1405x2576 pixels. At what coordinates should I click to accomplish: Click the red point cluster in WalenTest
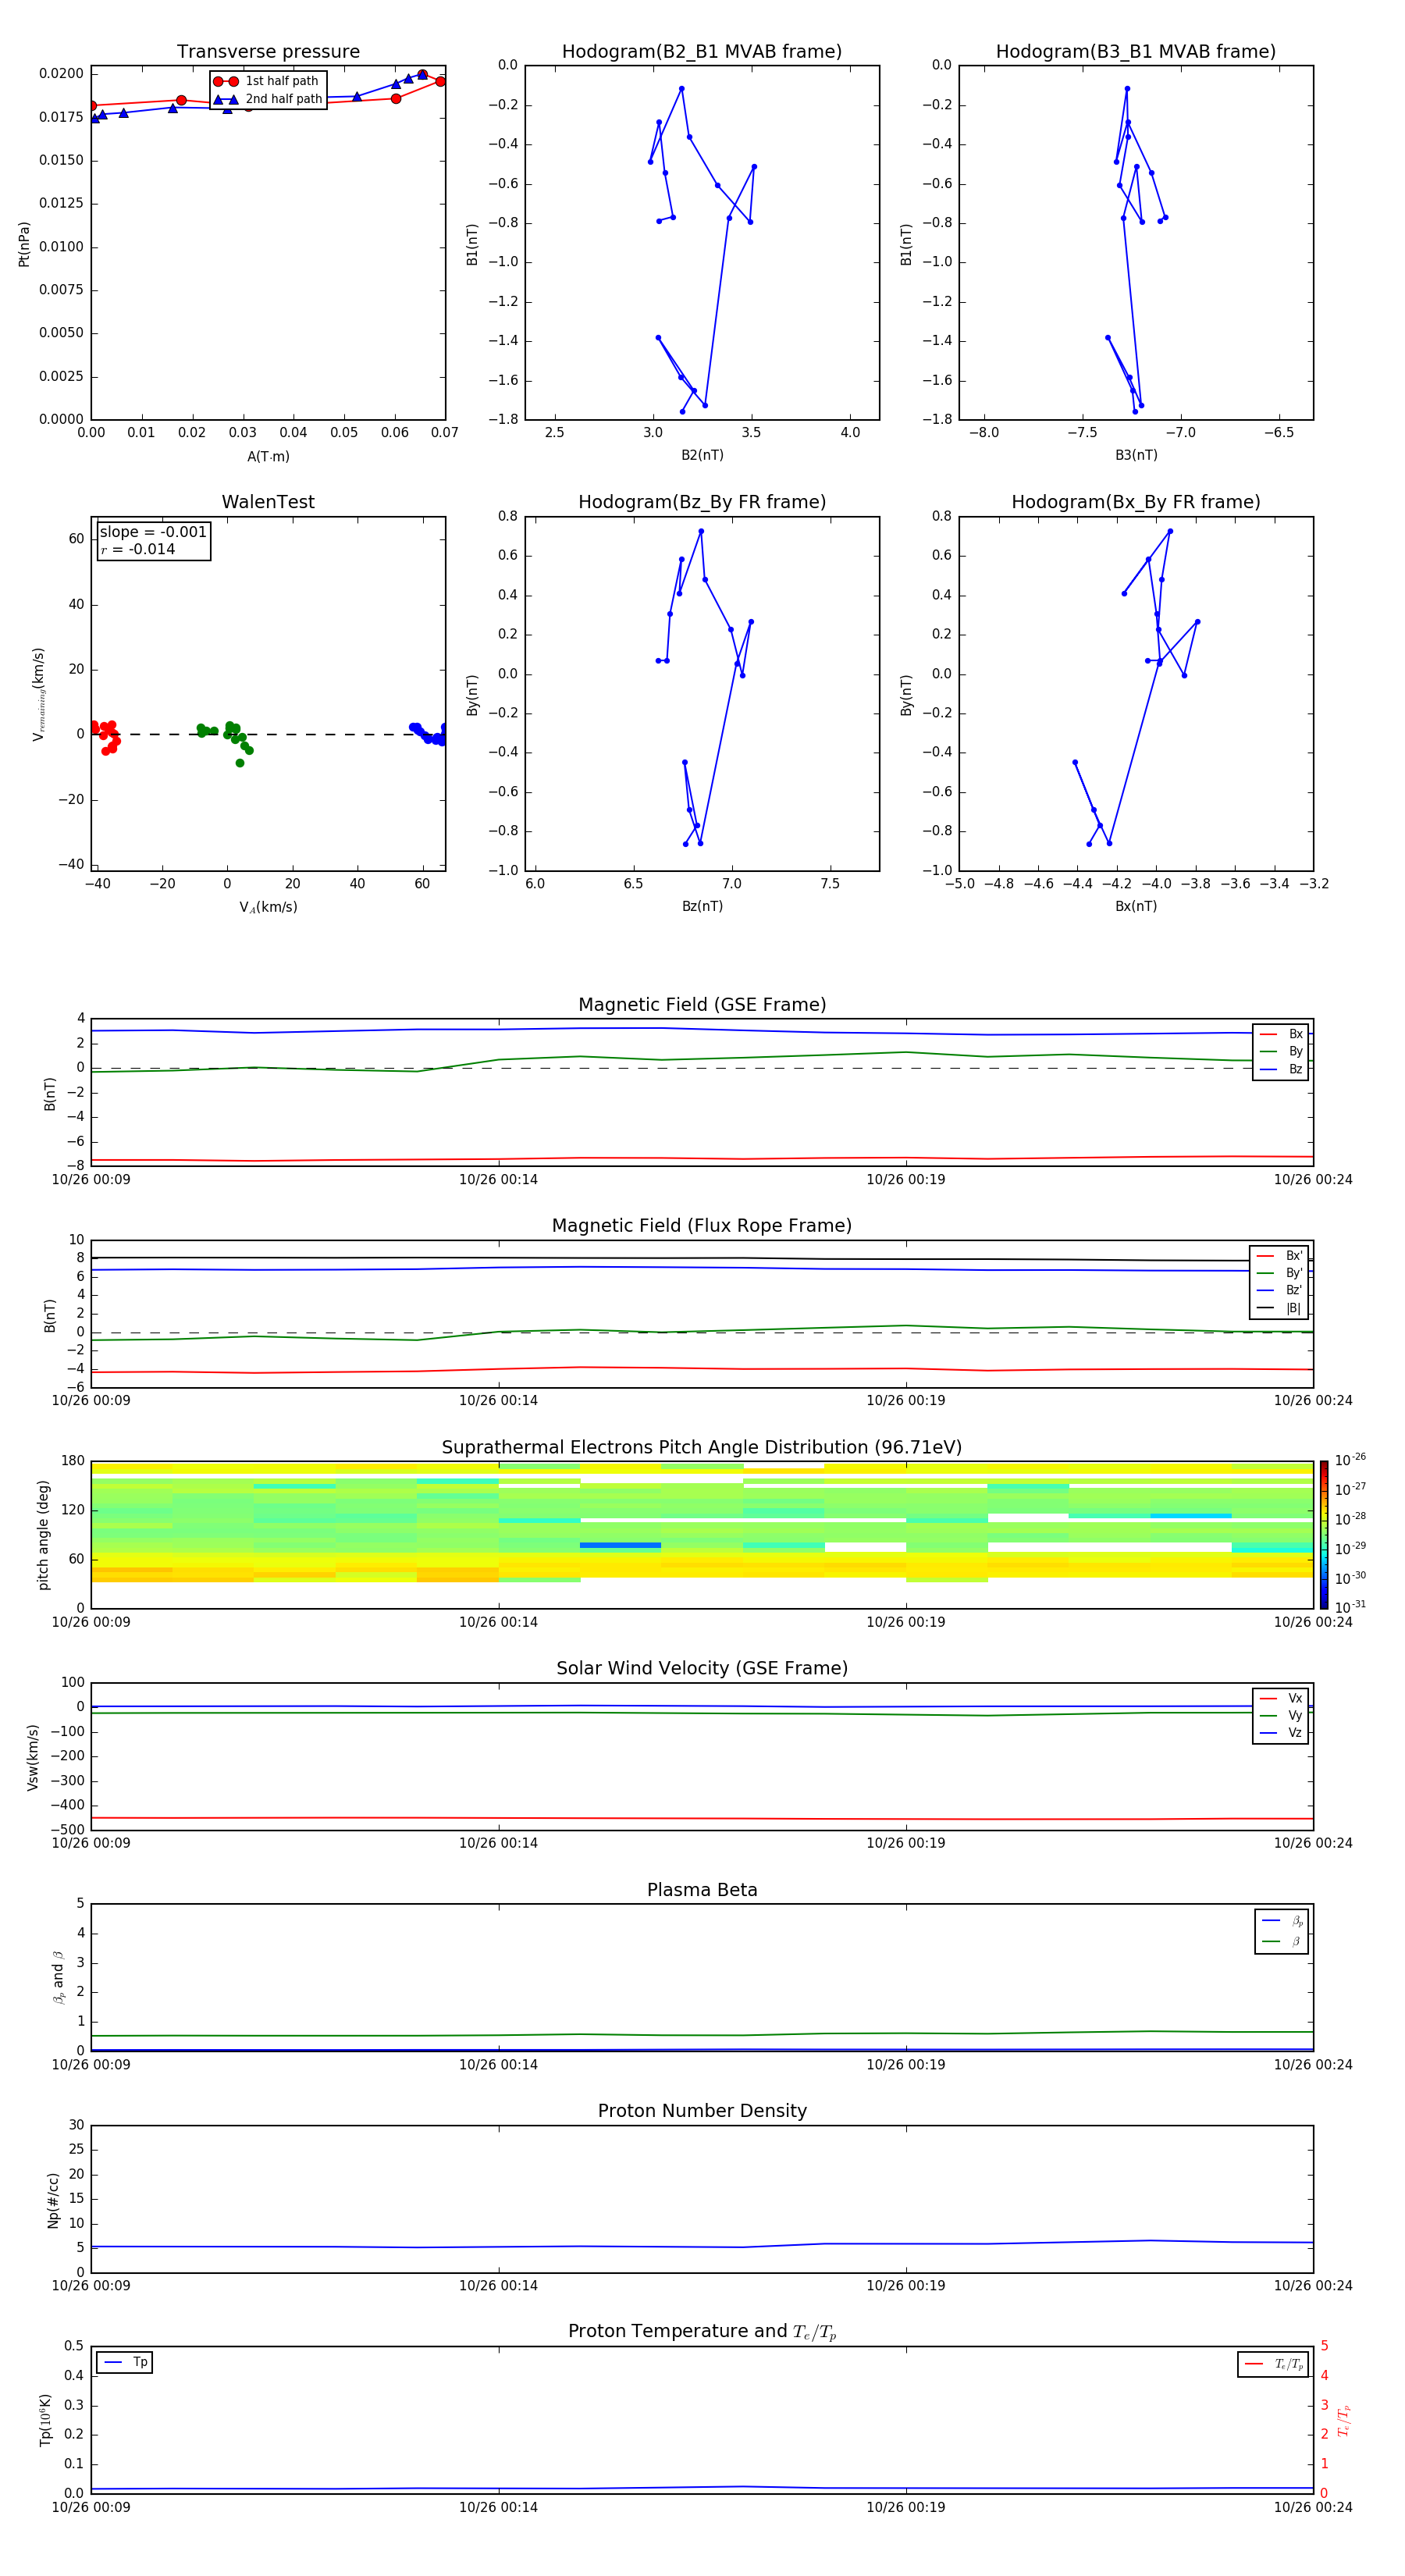(105, 737)
